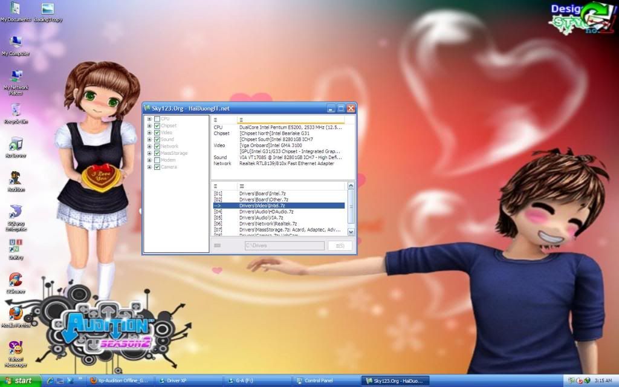Select row Drivers\Audio\HDAudio.7z
Image resolution: width=619 pixels, height=387 pixels.
pos(279,212)
